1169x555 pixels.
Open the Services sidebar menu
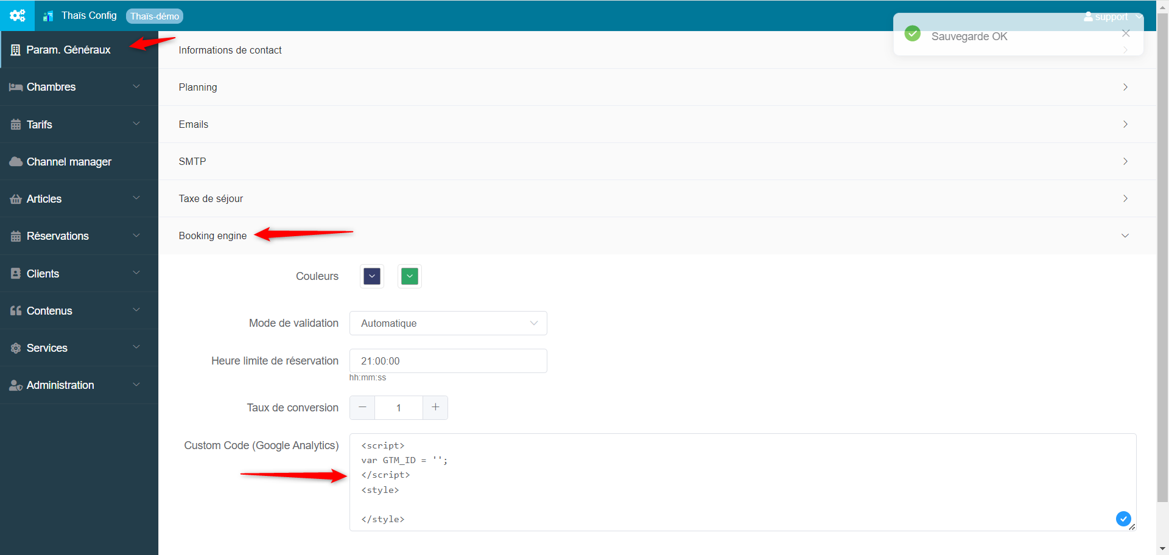tap(79, 347)
